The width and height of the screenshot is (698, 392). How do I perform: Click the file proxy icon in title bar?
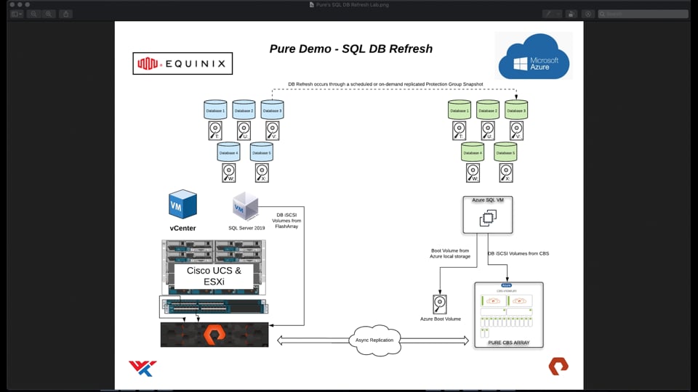click(312, 4)
